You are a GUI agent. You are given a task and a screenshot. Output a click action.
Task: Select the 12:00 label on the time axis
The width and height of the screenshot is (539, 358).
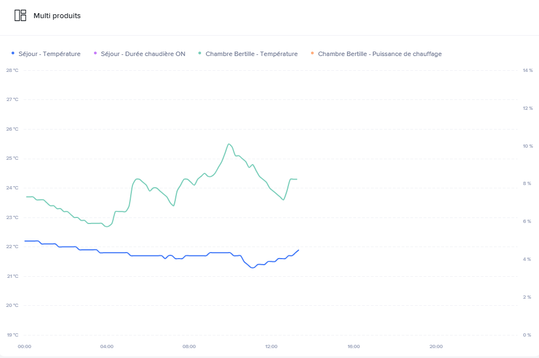tap(271, 346)
